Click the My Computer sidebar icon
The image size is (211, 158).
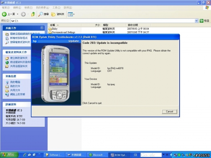(x=7, y=82)
